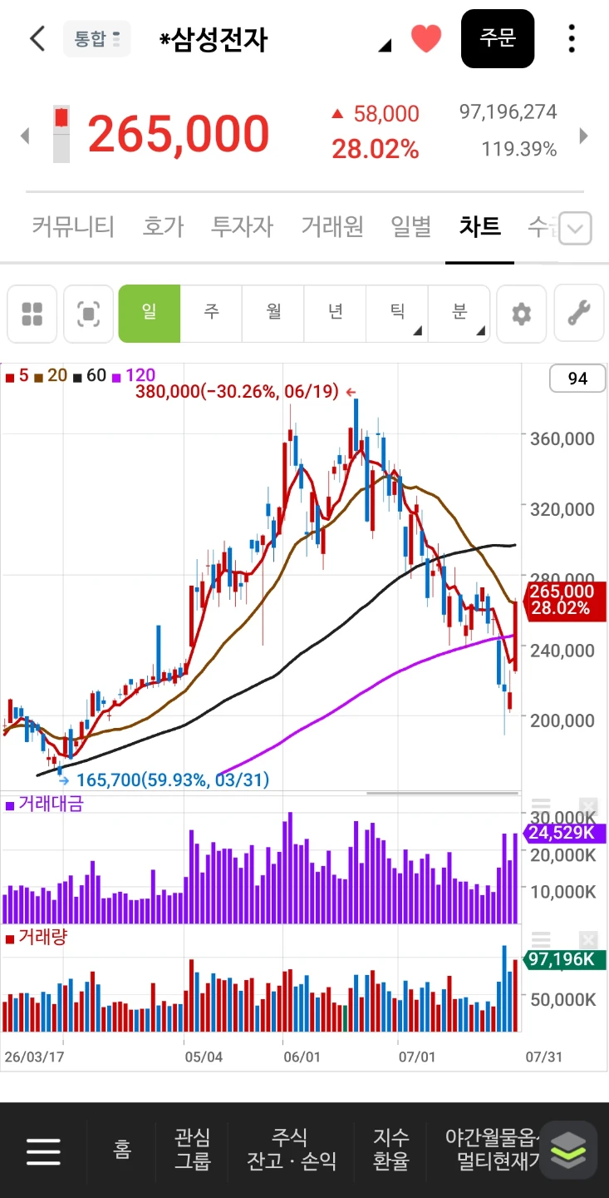
Task: Close the 거래대금 indicator panel
Action: click(588, 807)
